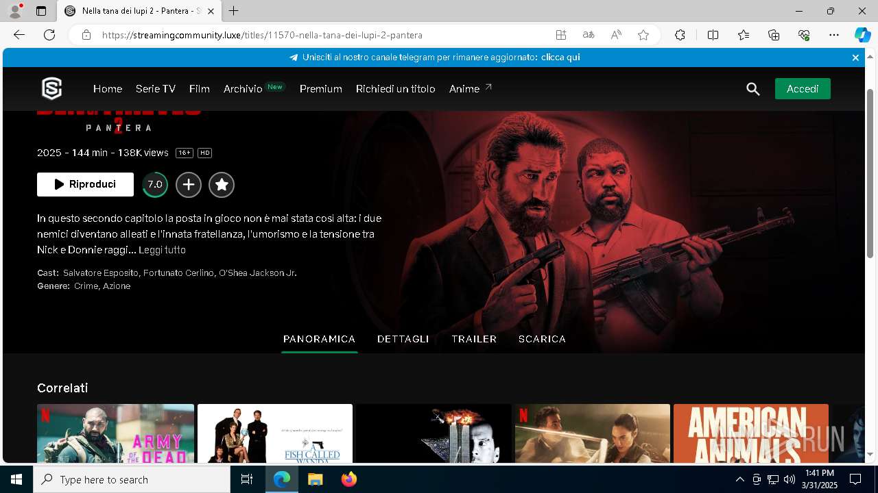Open Windows Start menu

[x=16, y=479]
